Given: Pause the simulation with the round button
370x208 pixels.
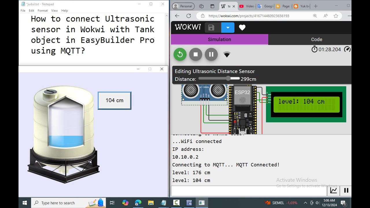Looking at the screenshot, I should click(x=211, y=54).
